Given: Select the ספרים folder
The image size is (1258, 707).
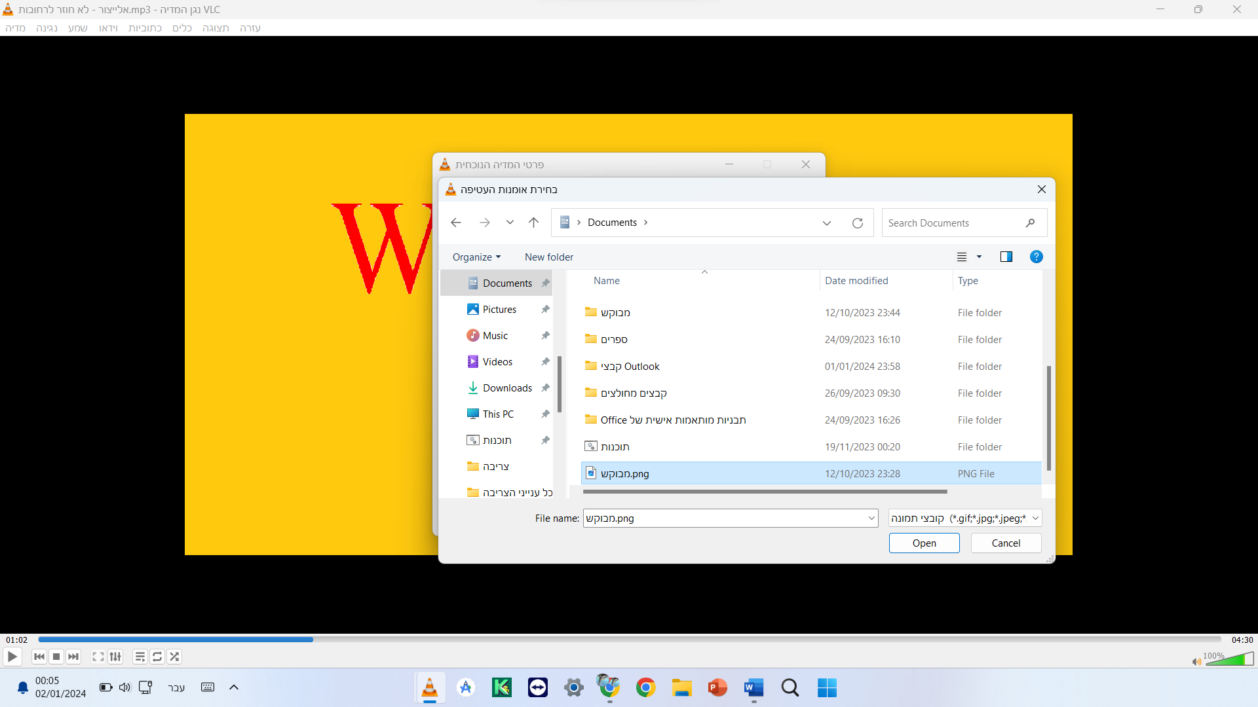Looking at the screenshot, I should [811, 340].
